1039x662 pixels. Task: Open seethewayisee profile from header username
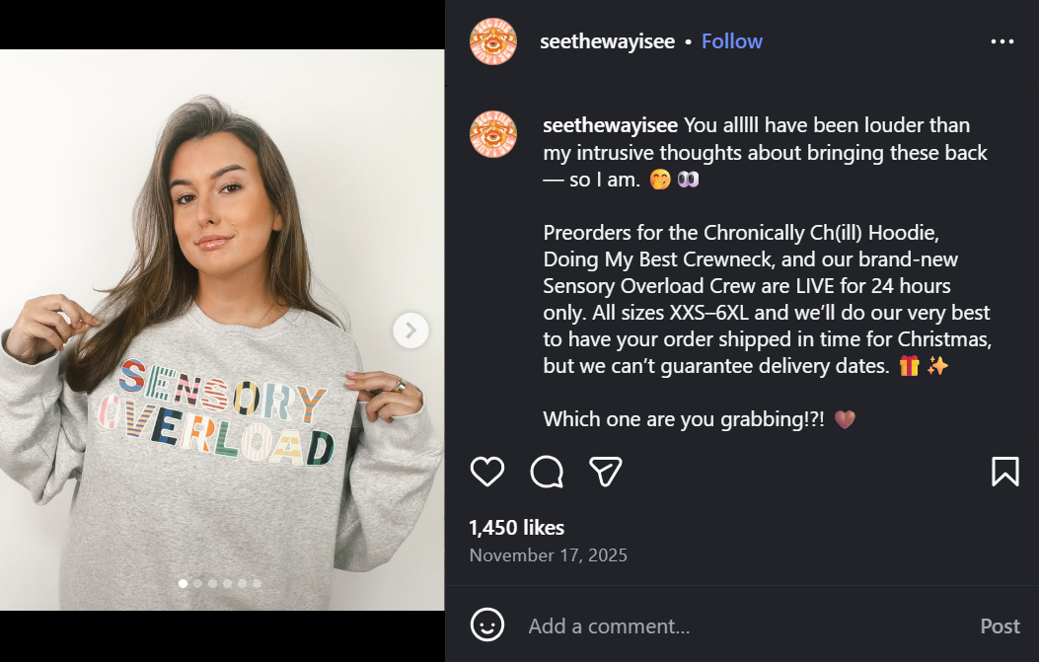[x=607, y=41]
